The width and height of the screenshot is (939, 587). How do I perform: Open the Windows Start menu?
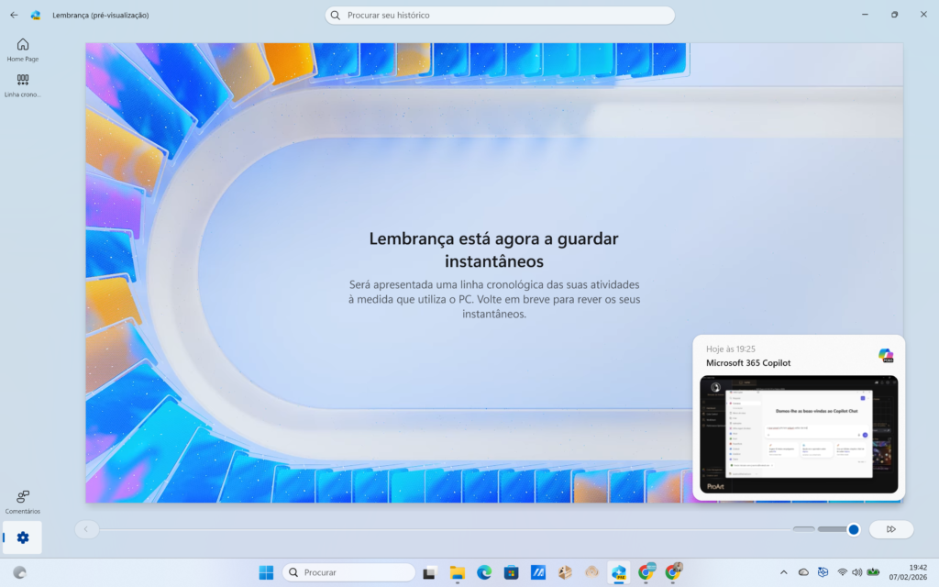(266, 571)
